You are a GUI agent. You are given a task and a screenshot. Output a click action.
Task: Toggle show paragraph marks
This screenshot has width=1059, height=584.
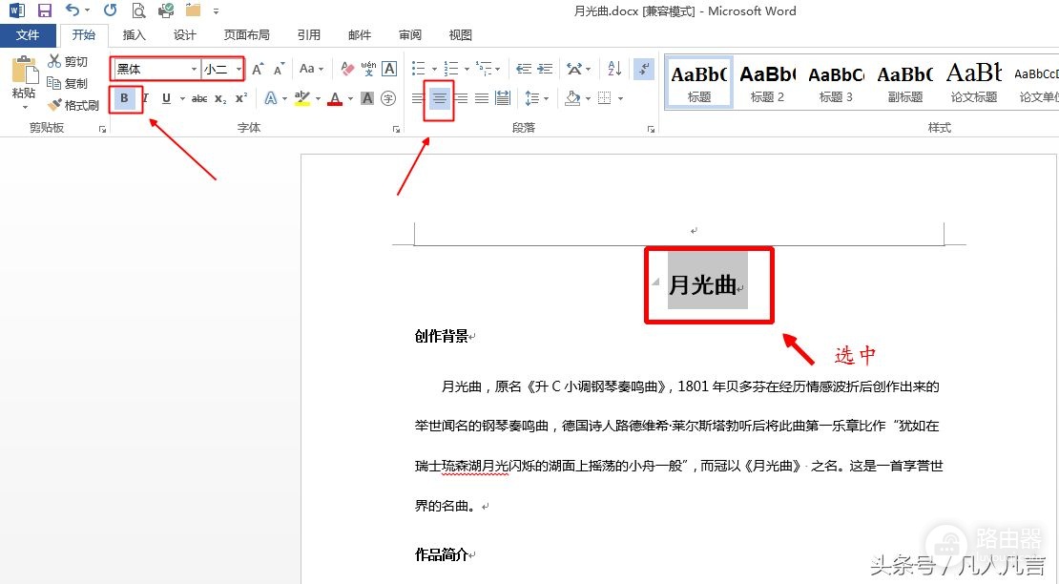point(644,68)
